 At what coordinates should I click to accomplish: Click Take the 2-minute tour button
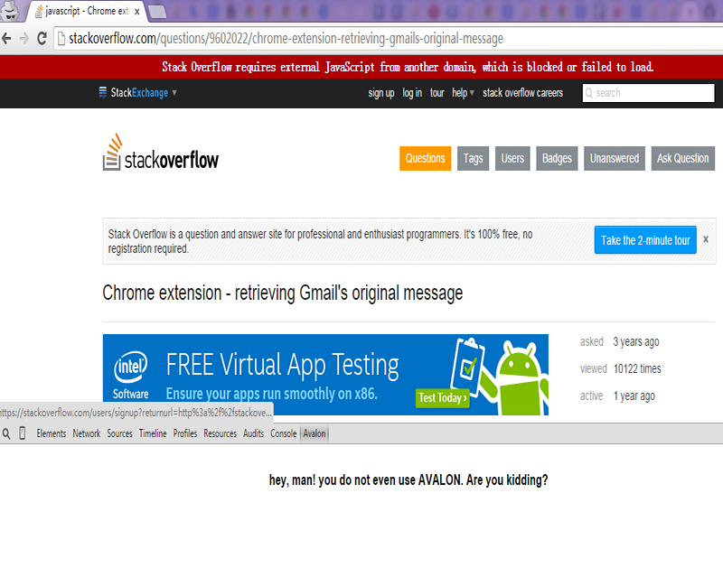tap(645, 240)
